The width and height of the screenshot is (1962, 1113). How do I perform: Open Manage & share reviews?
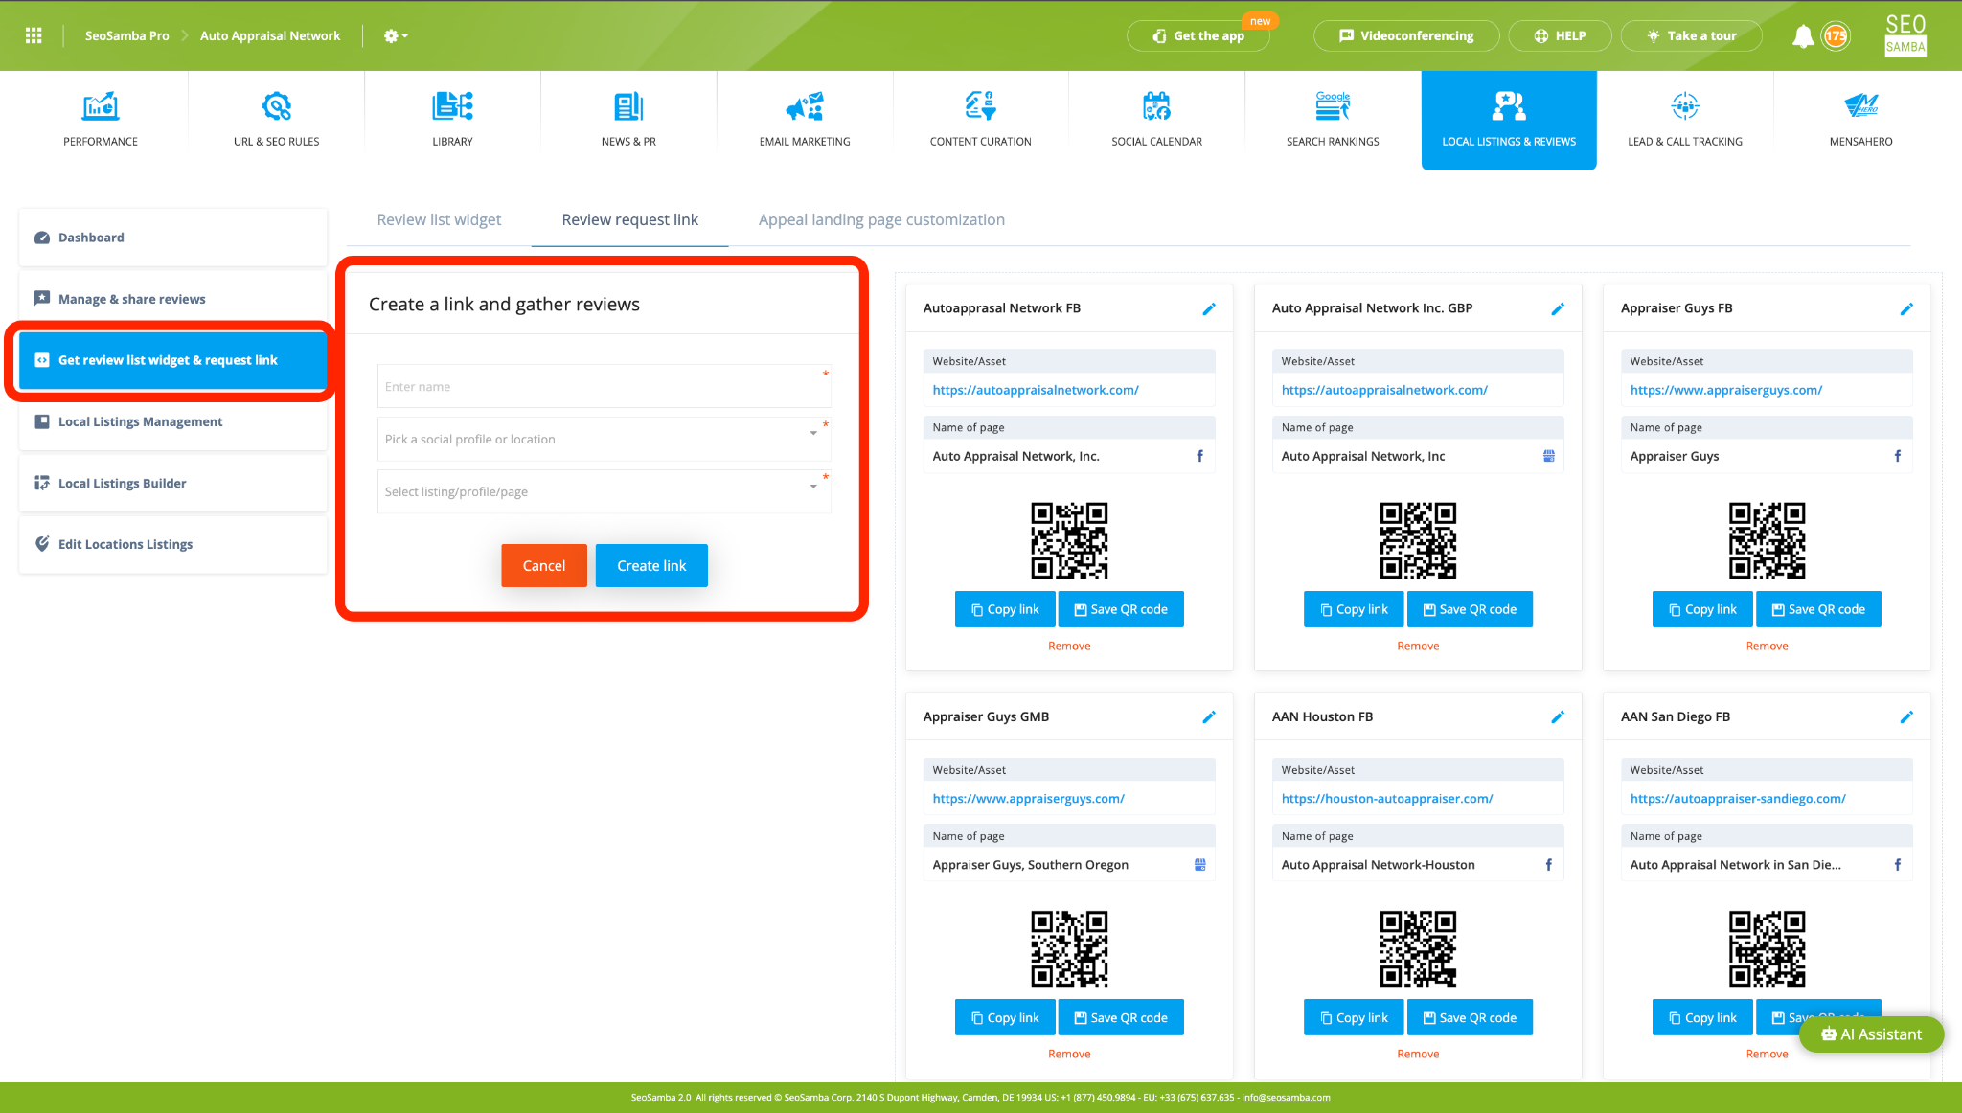click(172, 299)
